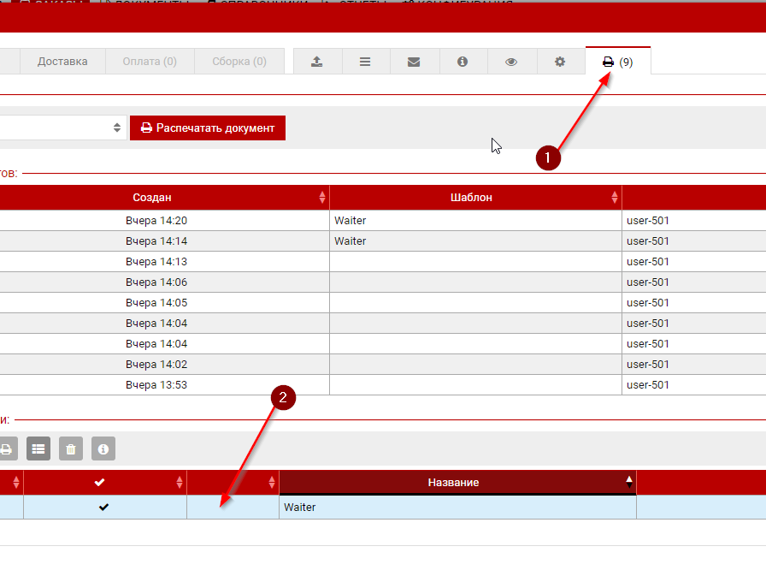
Task: Switch to the Доставка tab
Action: [x=62, y=62]
